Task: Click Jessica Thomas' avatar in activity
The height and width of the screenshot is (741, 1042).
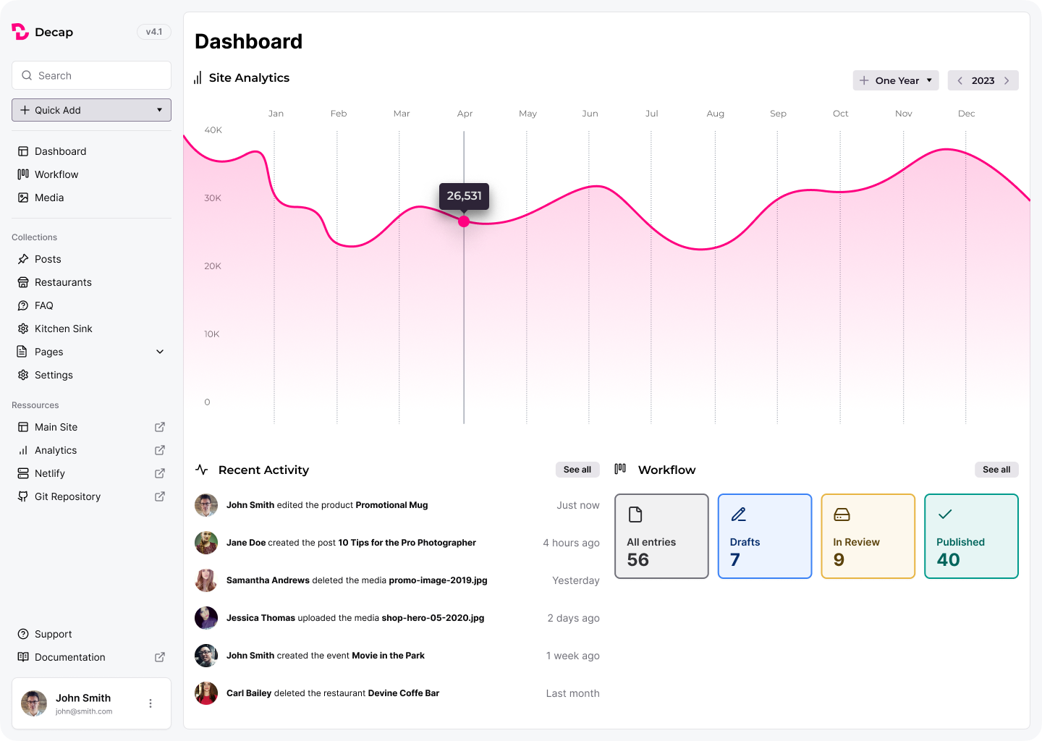Action: (206, 618)
